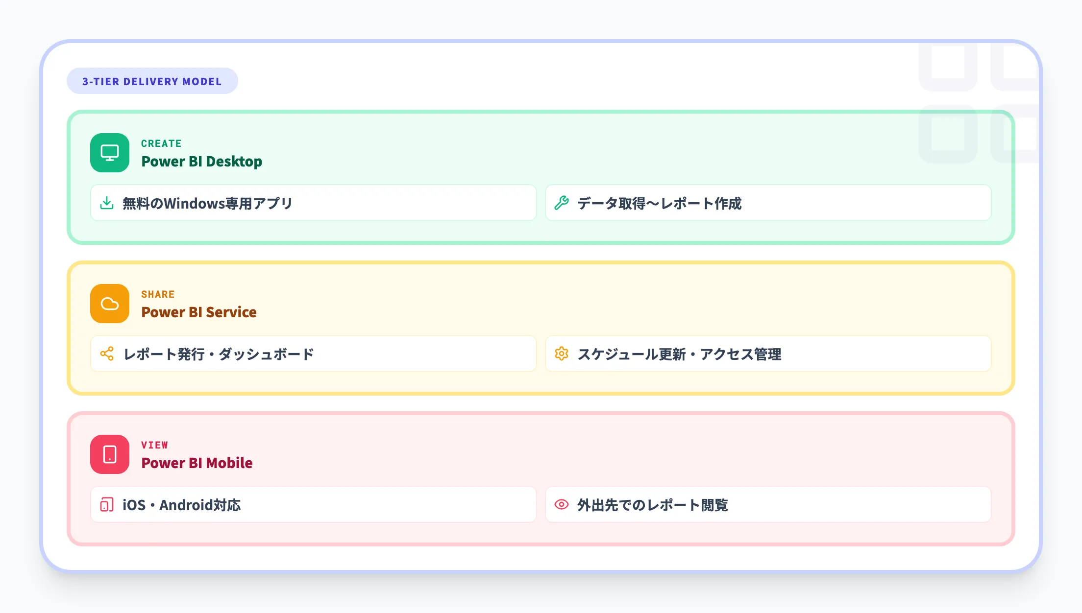Click the share icon beside レポート発行・ダッシュボード

(107, 354)
